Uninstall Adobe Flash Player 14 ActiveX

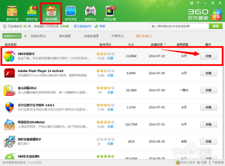coord(208,73)
